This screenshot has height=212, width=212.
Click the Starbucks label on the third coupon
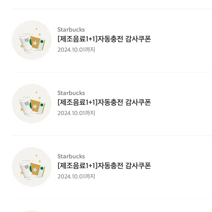[x=71, y=156]
